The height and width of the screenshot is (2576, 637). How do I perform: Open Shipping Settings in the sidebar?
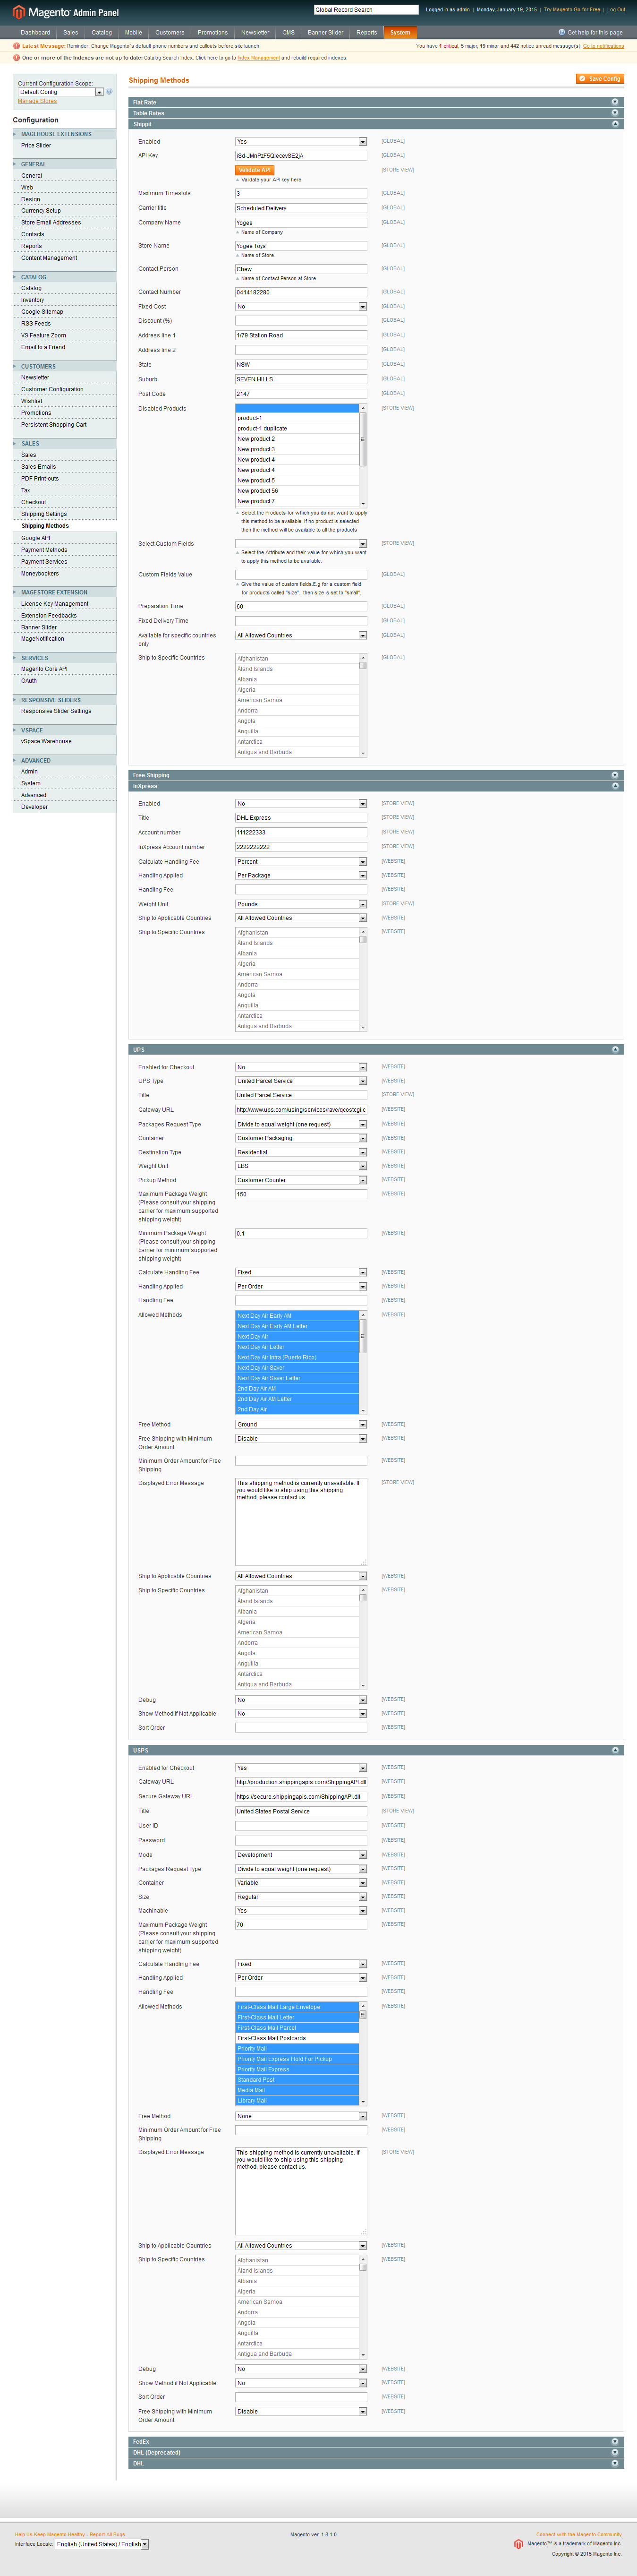click(44, 514)
